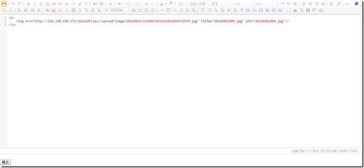364x168 pixels.
Task: Toggle fullscreen editor mode
Action: (x=356, y=4)
